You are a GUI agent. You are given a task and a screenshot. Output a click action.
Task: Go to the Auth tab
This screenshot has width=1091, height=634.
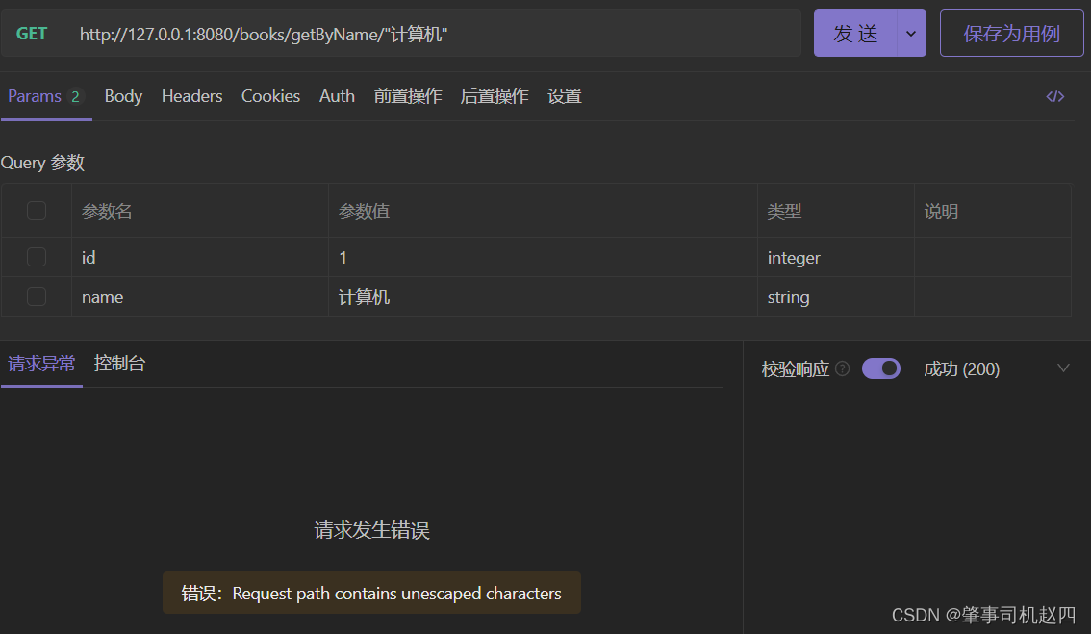(337, 96)
